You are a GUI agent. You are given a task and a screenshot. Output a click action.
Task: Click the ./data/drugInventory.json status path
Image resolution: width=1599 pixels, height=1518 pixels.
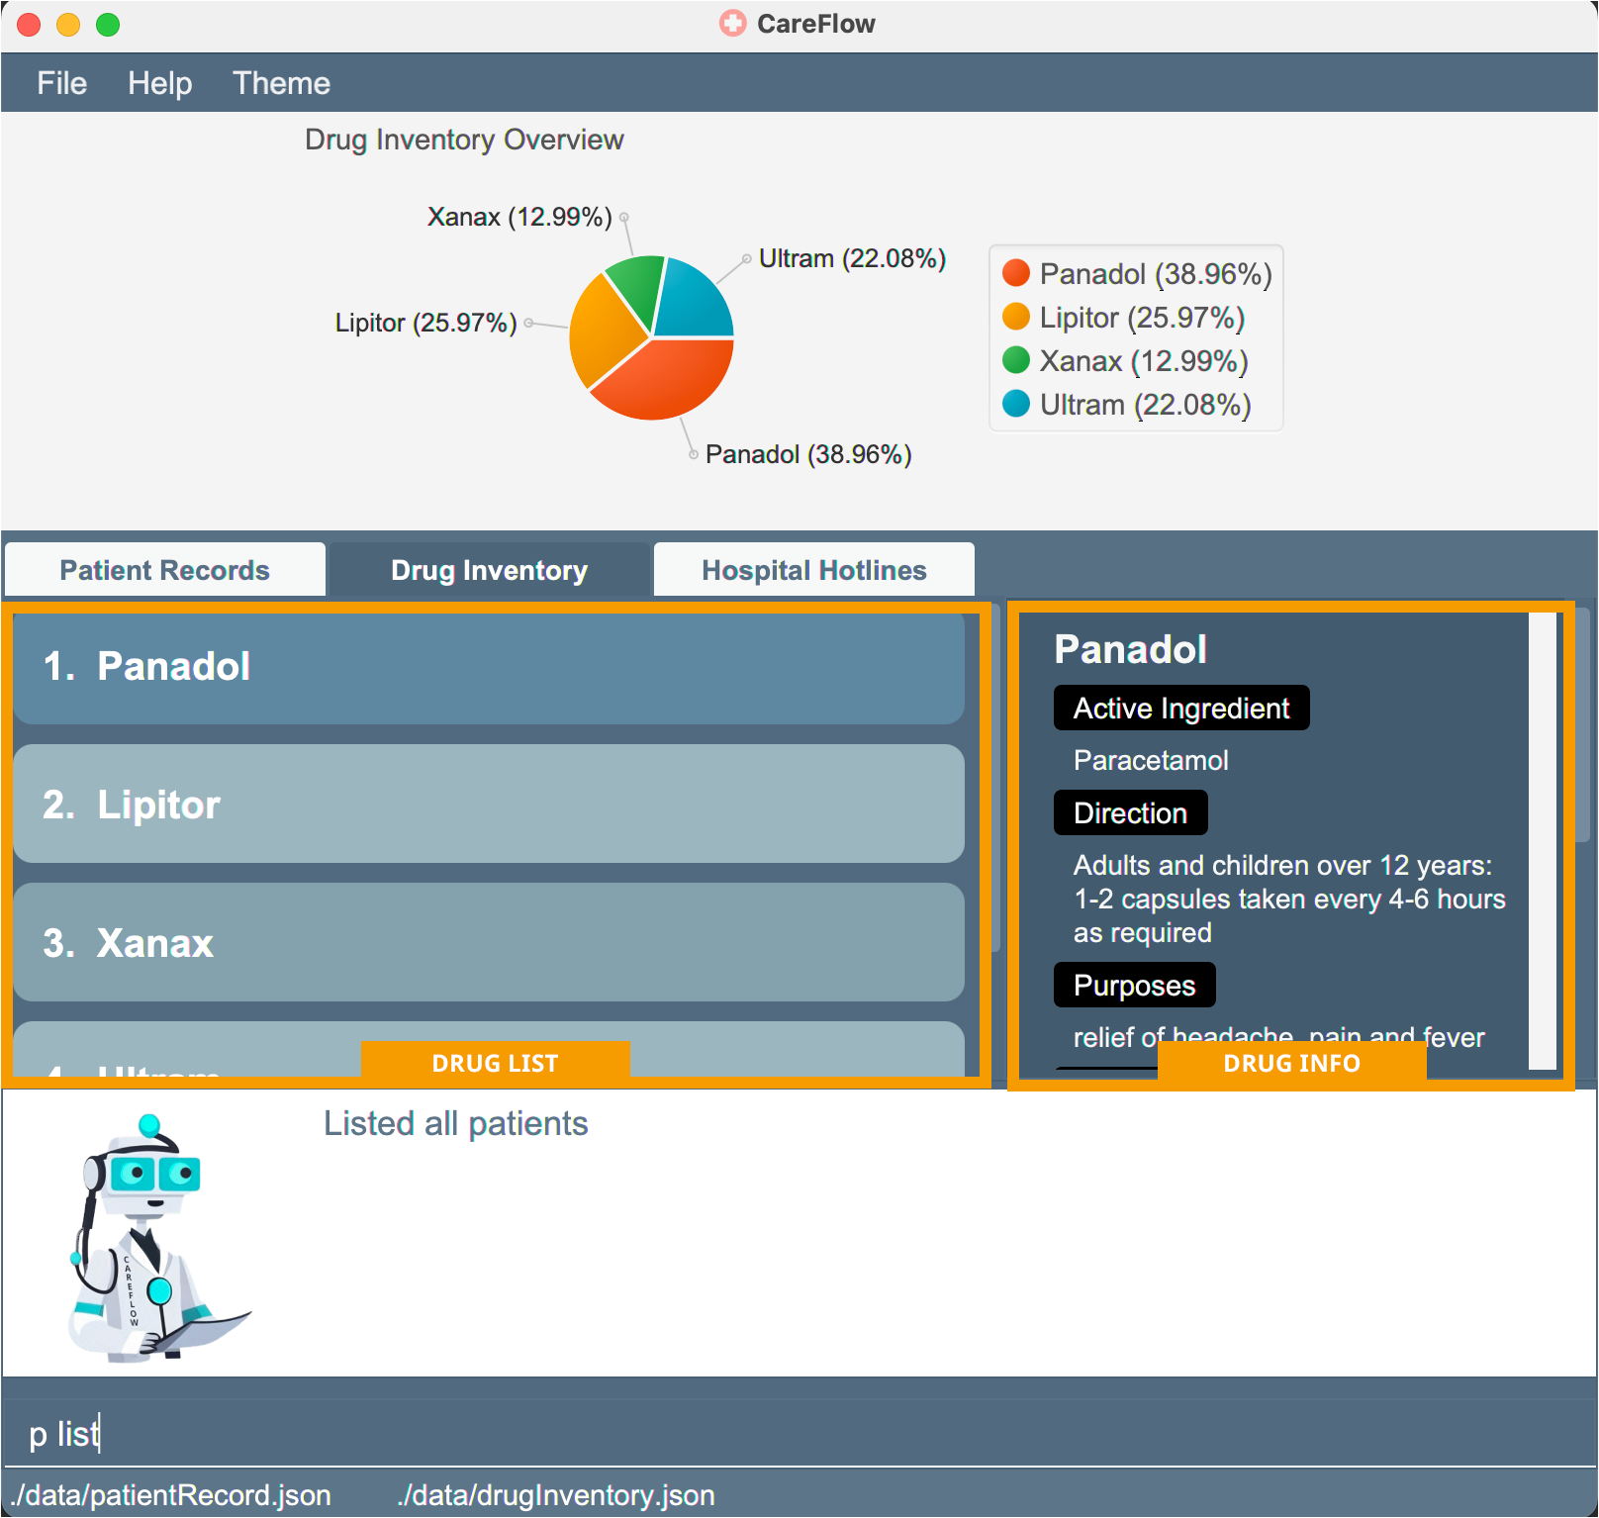click(x=556, y=1494)
